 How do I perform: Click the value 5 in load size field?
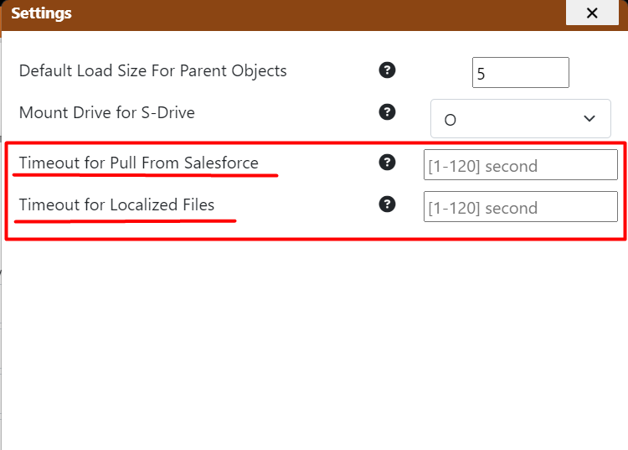pyautogui.click(x=481, y=74)
